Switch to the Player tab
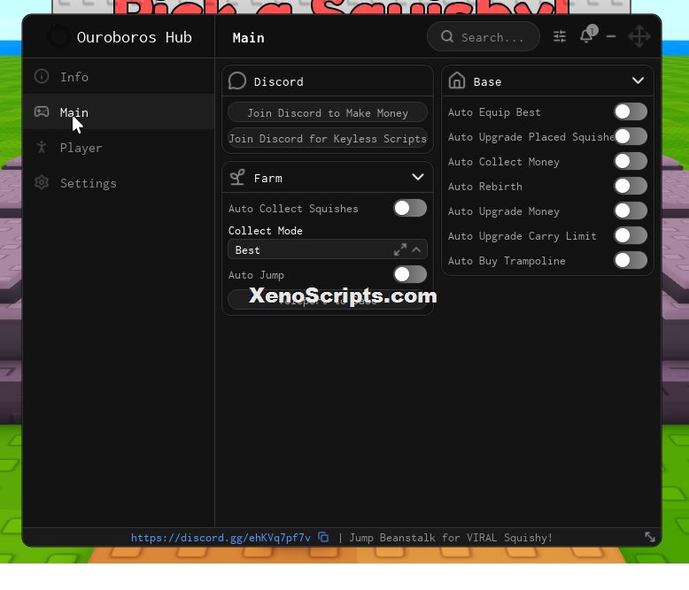Image resolution: width=689 pixels, height=590 pixels. (119, 147)
